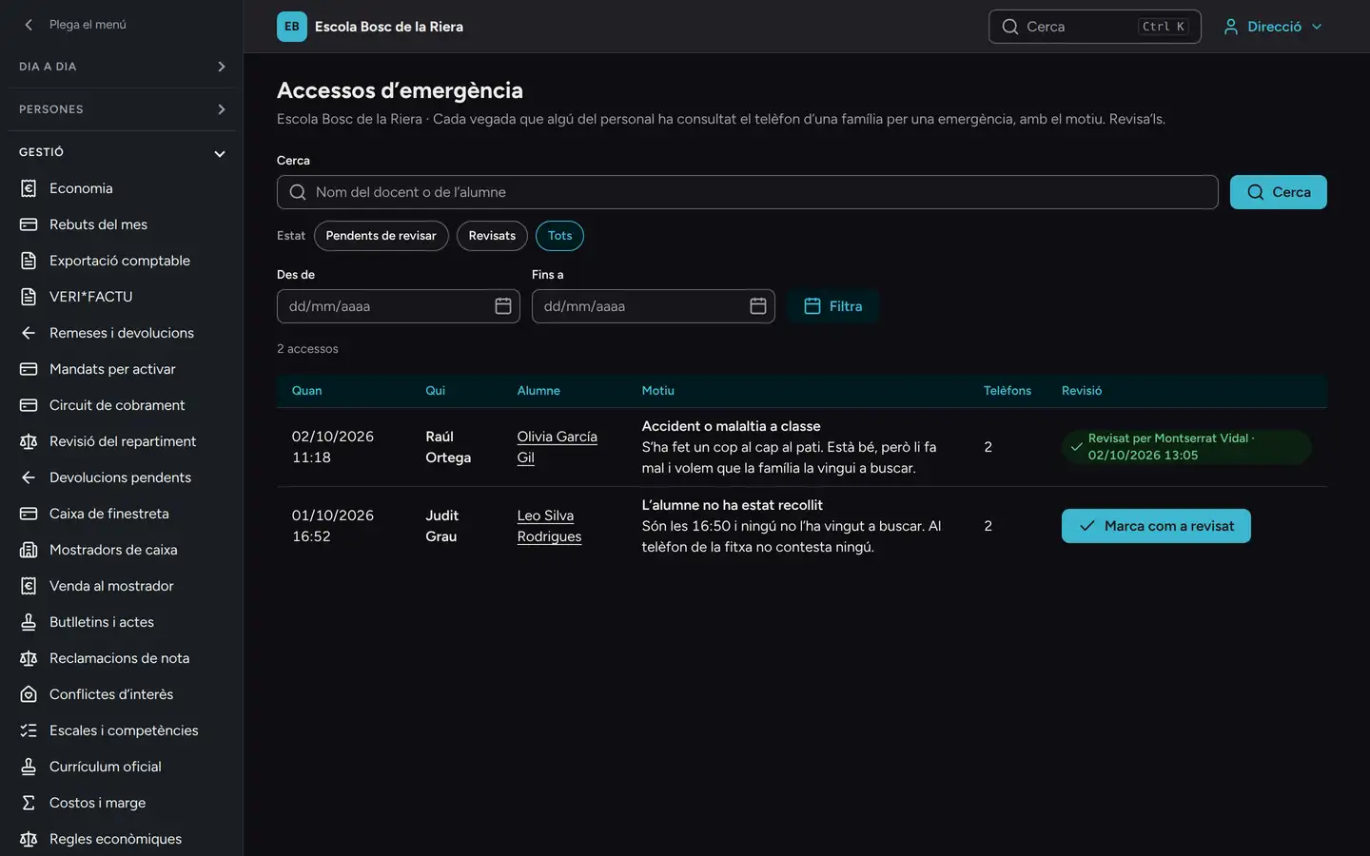
Task: Click the Des de date input
Action: pos(399,306)
